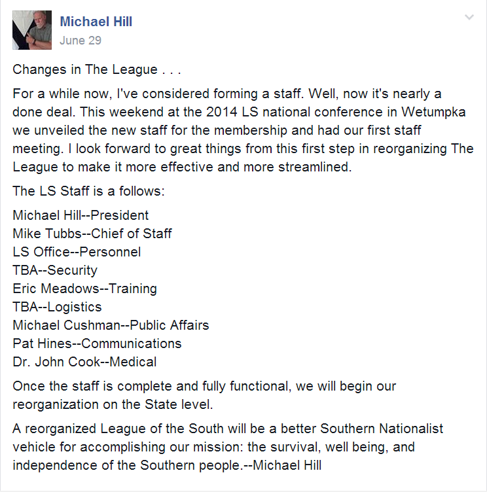
Task: Open the June 29 post timestamp
Action: 81,41
